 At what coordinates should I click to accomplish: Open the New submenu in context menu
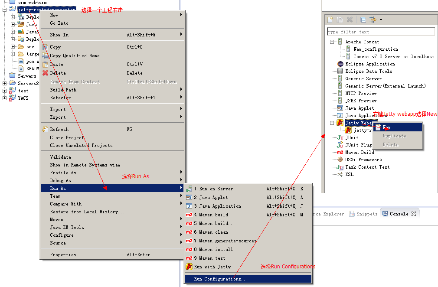(113, 15)
